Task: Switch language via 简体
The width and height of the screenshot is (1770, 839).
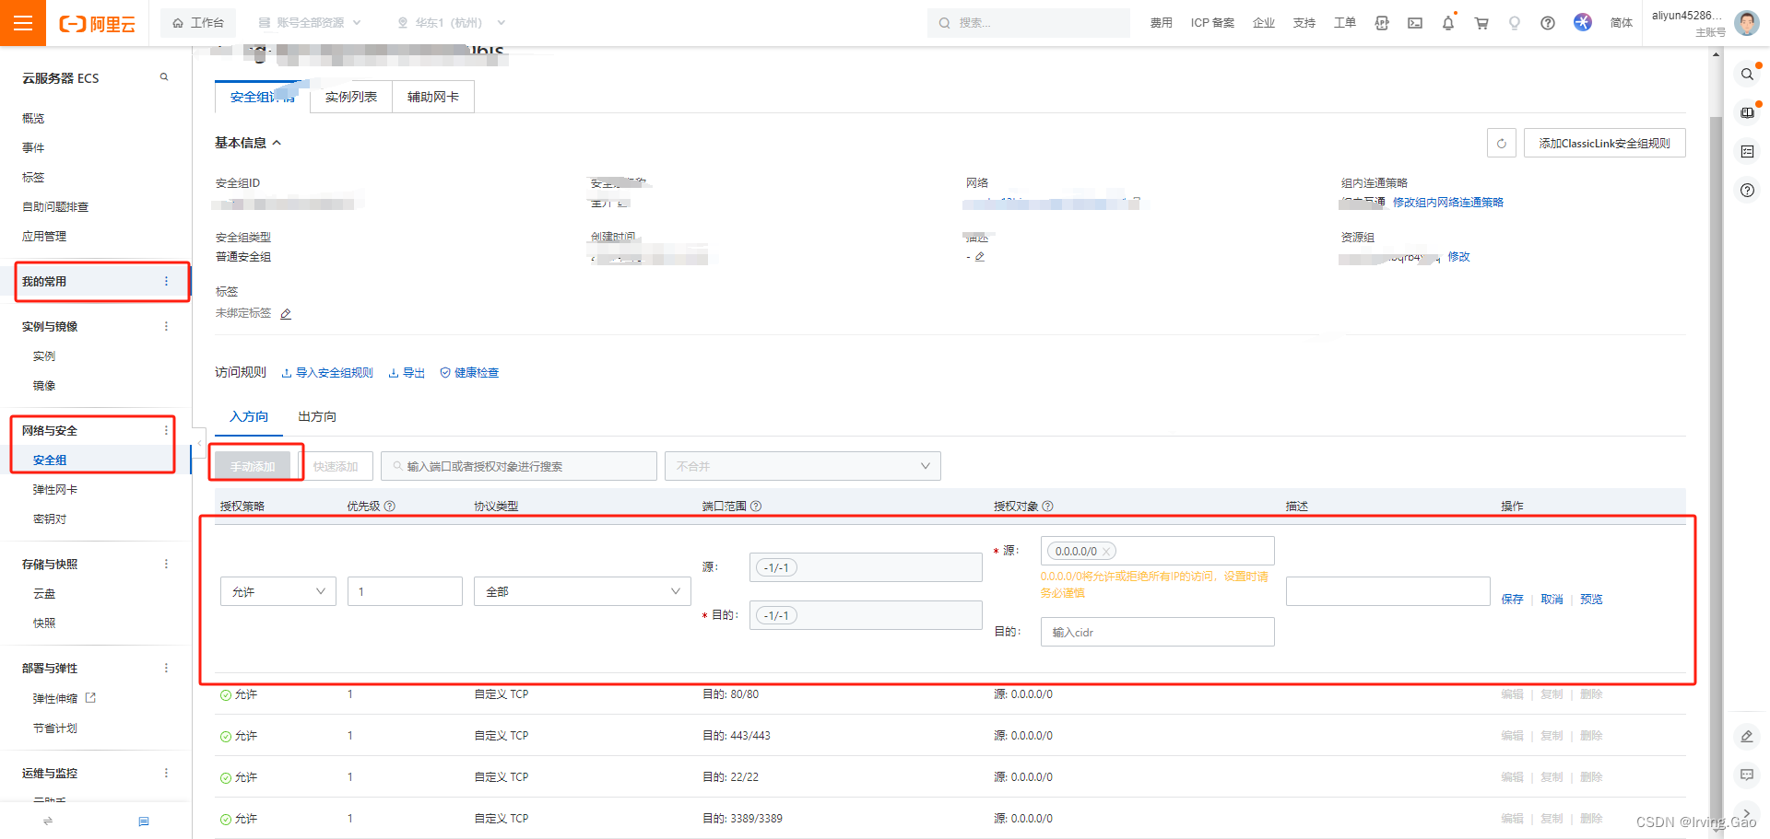Action: pyautogui.click(x=1622, y=23)
